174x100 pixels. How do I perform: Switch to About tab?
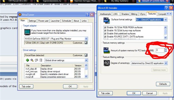coord(76,21)
